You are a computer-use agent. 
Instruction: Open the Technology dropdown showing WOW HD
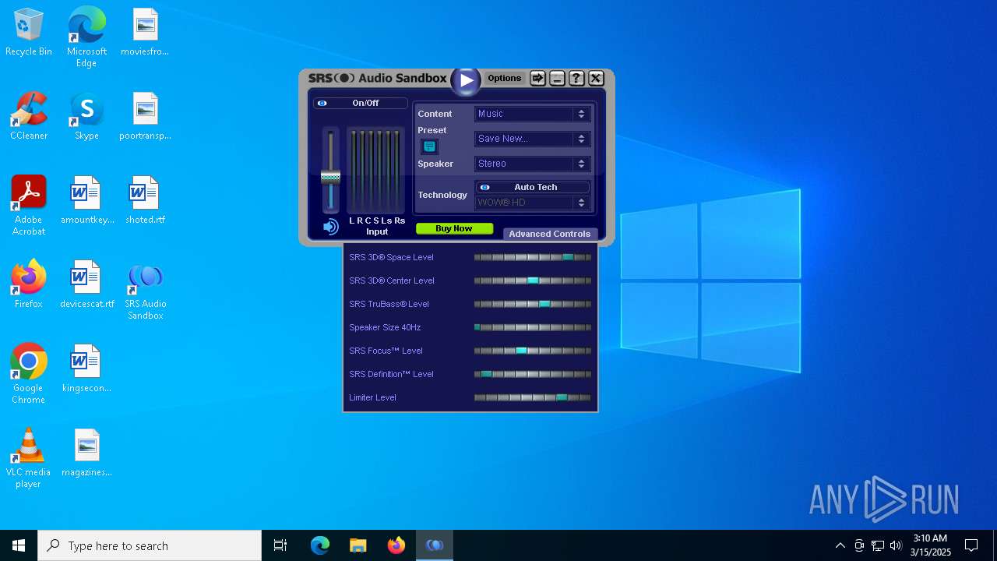[x=532, y=203]
